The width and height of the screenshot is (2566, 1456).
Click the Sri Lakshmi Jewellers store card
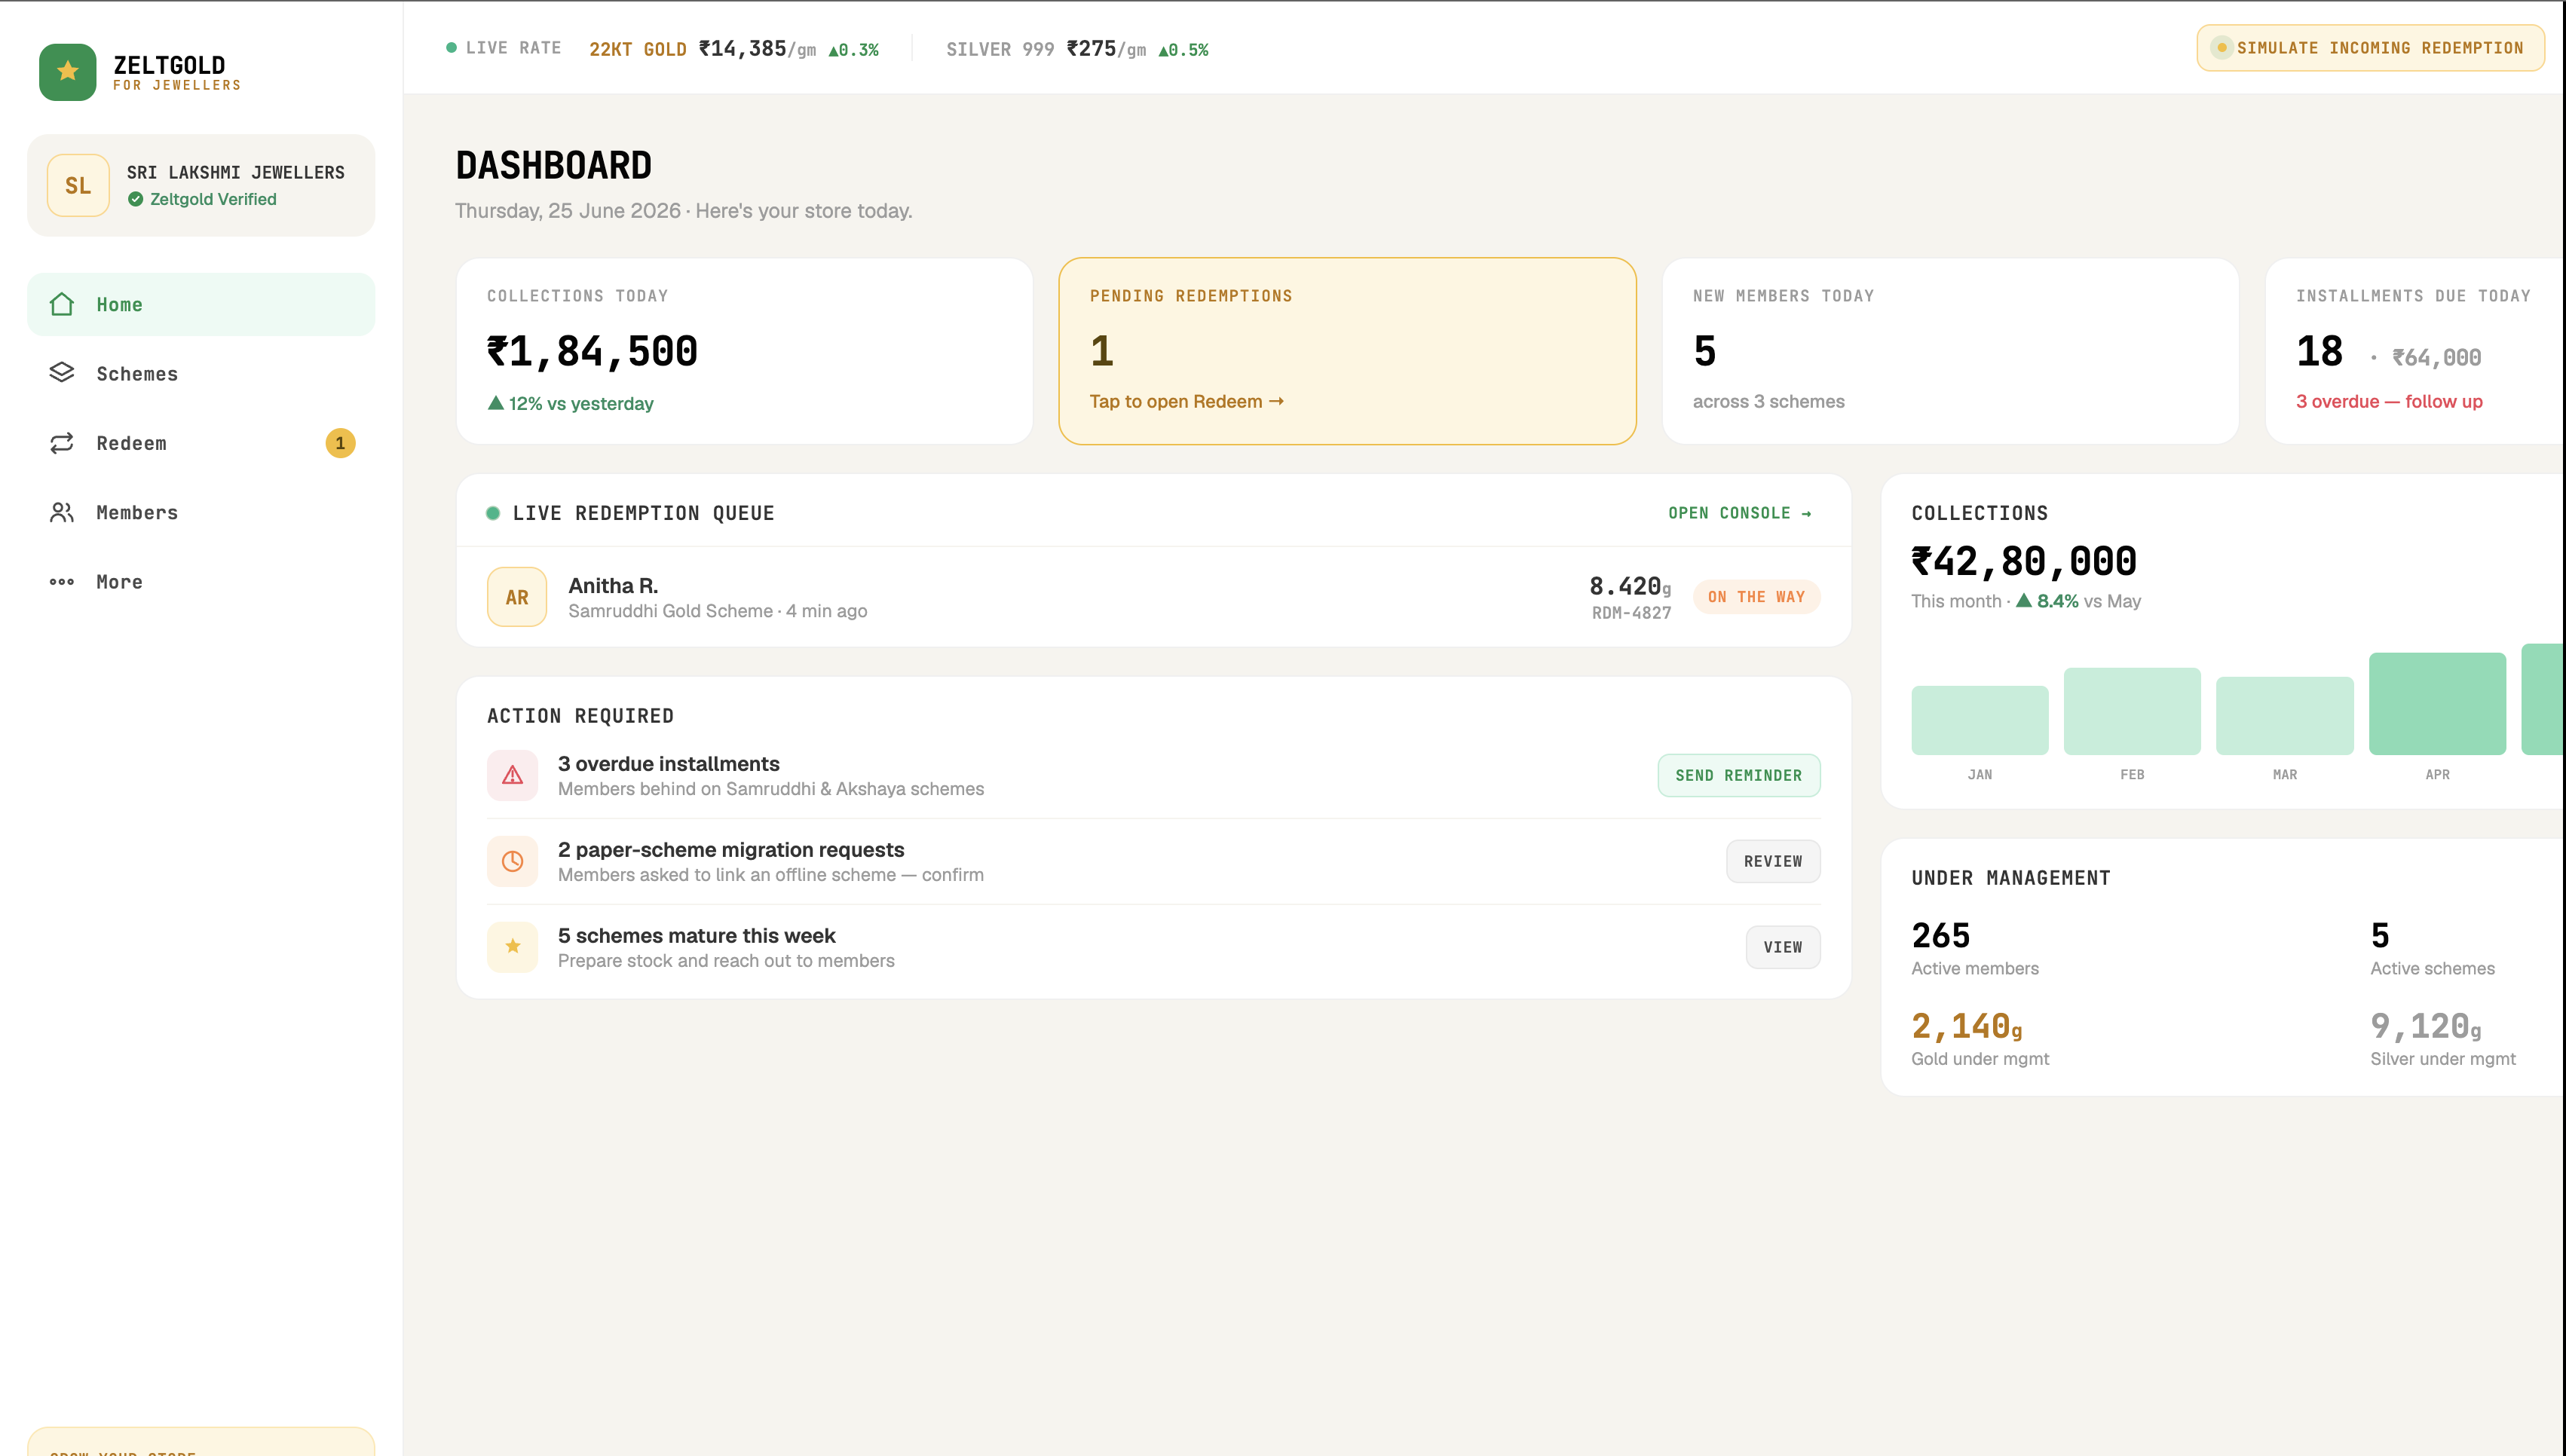201,185
